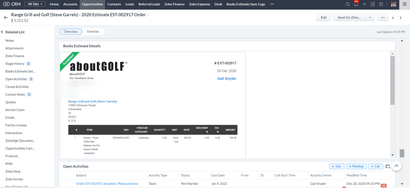Open the Zoho Finance tab
Screen dimensions: 410x188
[175, 4]
